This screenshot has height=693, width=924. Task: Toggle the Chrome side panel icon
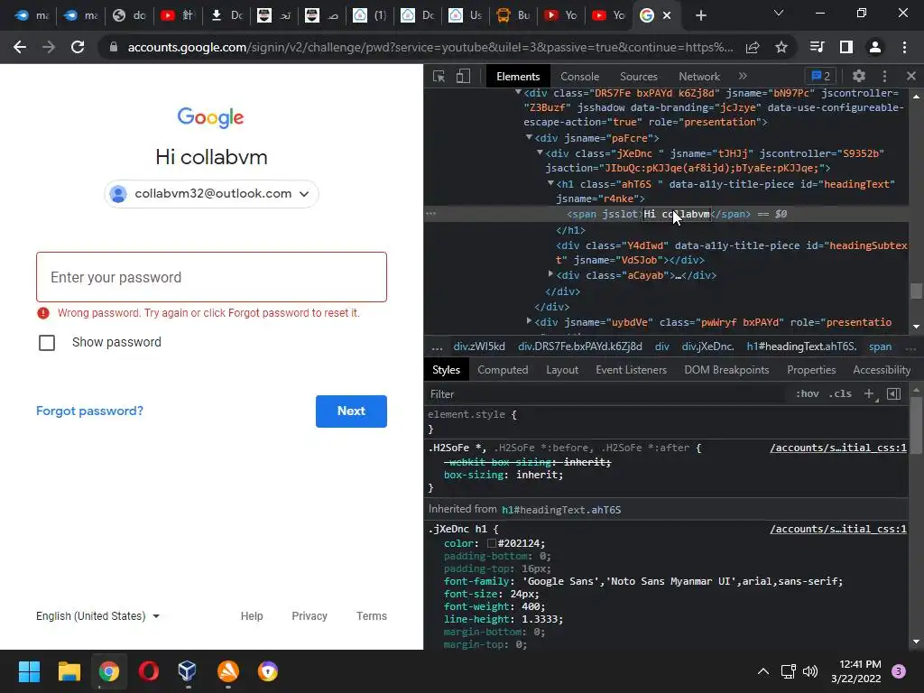(x=846, y=47)
